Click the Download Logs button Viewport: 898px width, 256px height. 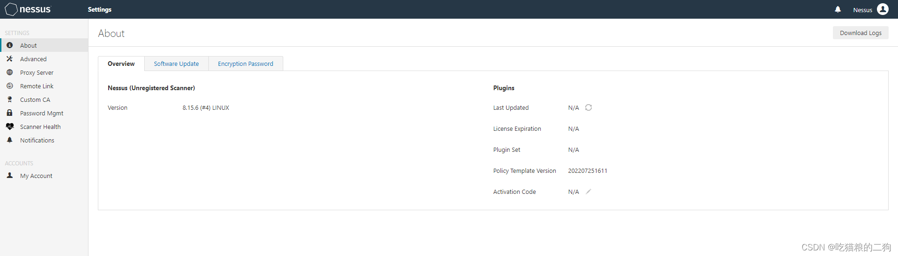(x=861, y=33)
